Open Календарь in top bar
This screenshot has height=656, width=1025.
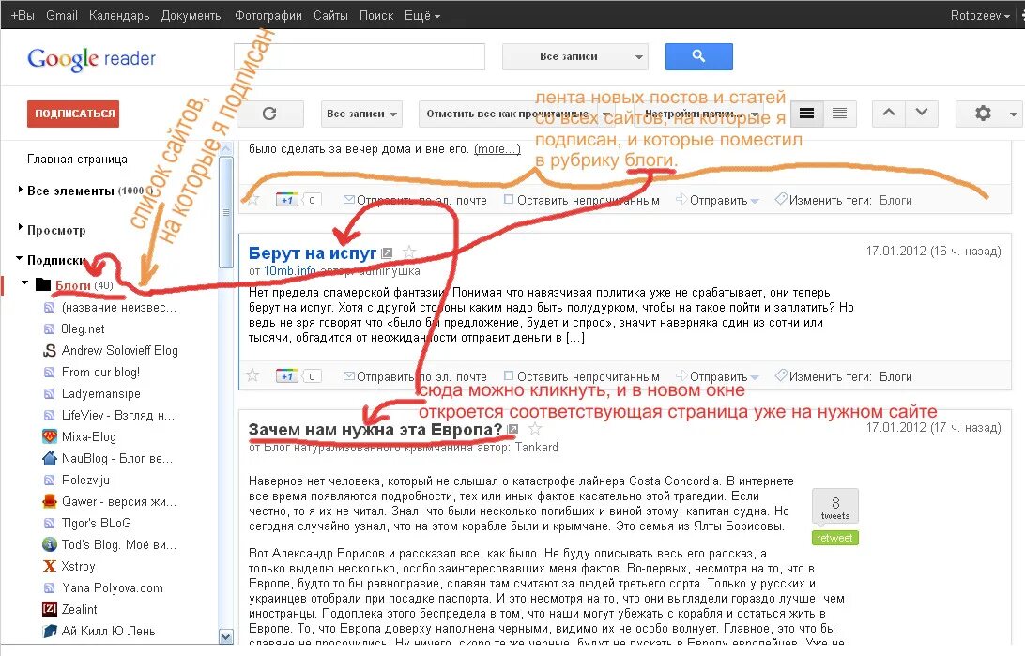tap(119, 15)
